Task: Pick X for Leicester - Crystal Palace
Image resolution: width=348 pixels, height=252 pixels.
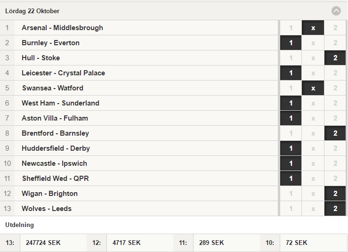Action: point(313,73)
